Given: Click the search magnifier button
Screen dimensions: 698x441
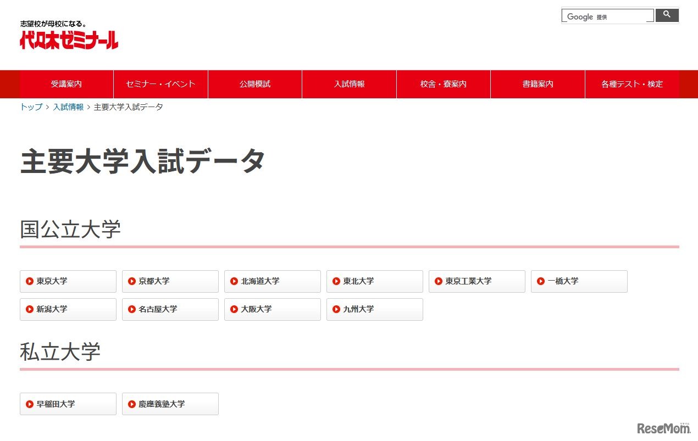Looking at the screenshot, I should click(x=667, y=15).
